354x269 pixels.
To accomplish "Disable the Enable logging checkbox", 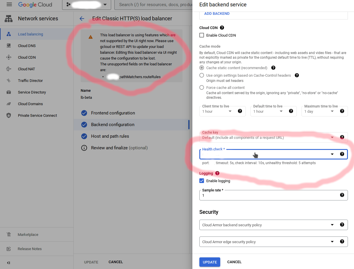I will click(202, 181).
